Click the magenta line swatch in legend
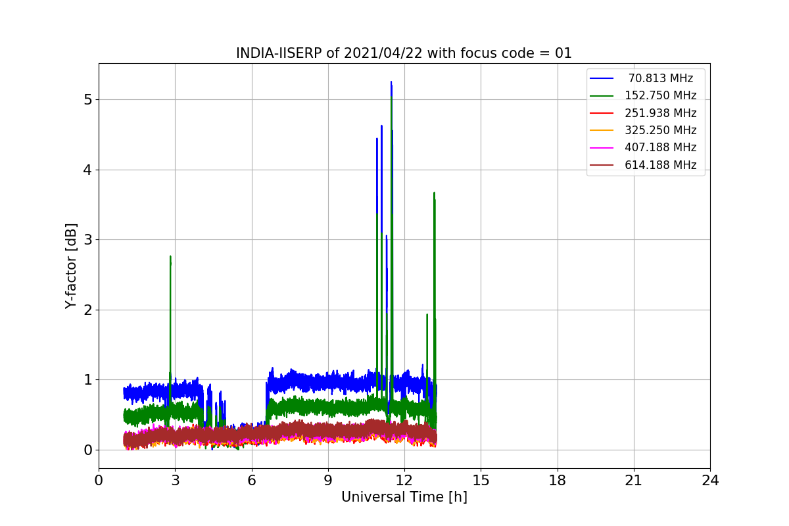 [x=602, y=148]
